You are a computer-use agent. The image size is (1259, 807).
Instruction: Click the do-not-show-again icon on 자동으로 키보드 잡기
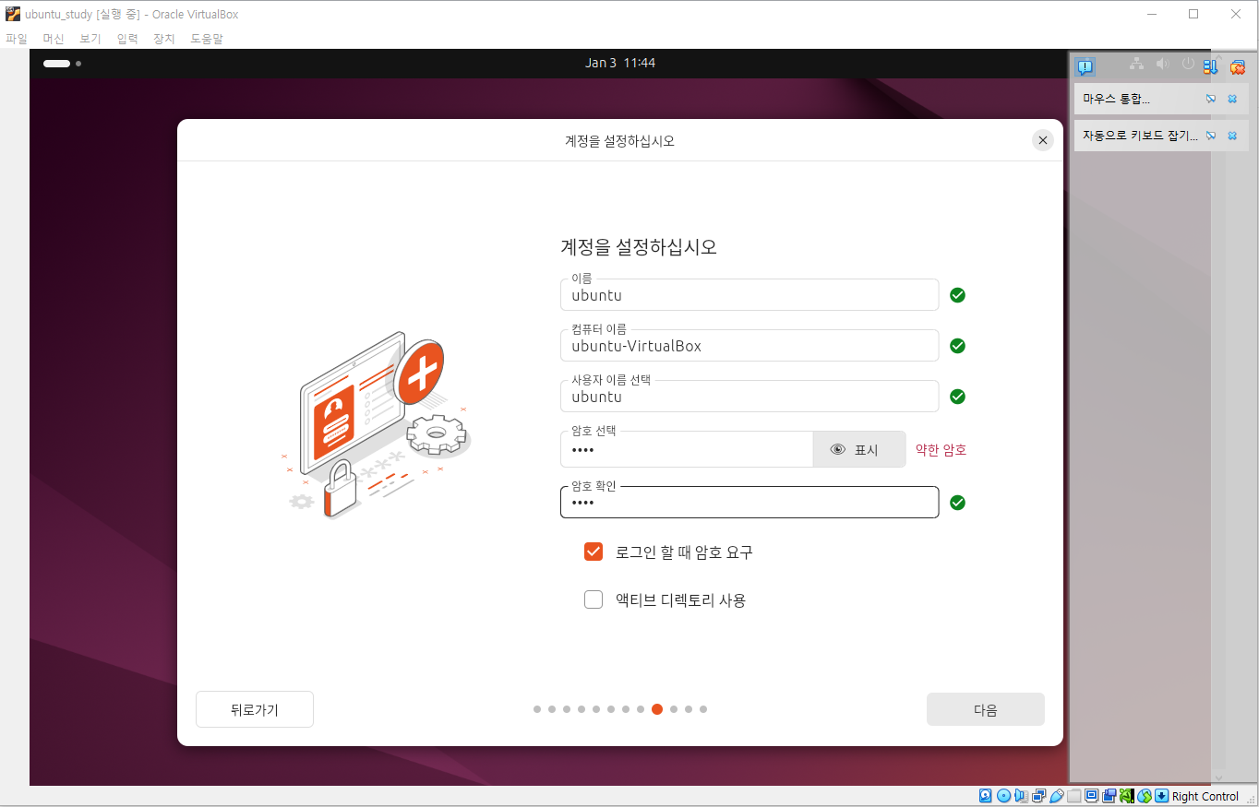[1211, 136]
